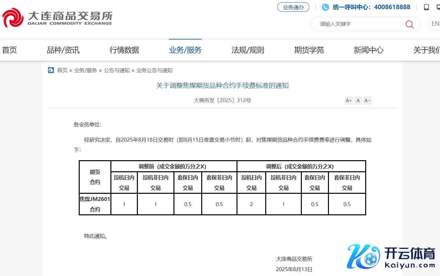Reset font size with A button

click(x=358, y=100)
